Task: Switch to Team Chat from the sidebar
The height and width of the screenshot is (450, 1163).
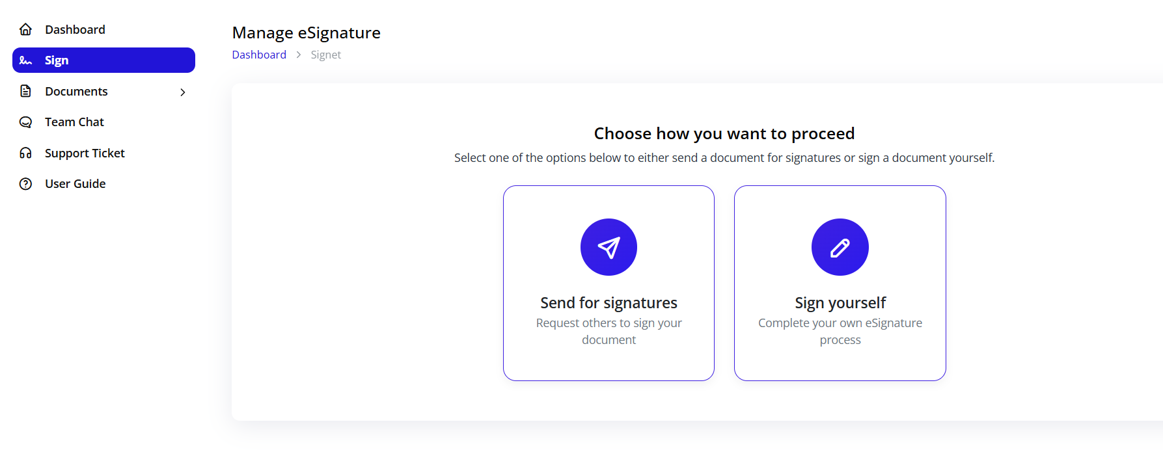Action: pyautogui.click(x=74, y=122)
